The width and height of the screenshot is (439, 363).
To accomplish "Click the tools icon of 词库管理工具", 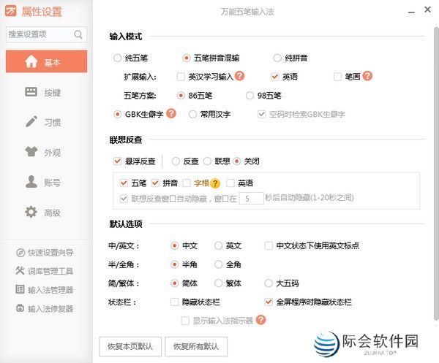I will (20, 270).
